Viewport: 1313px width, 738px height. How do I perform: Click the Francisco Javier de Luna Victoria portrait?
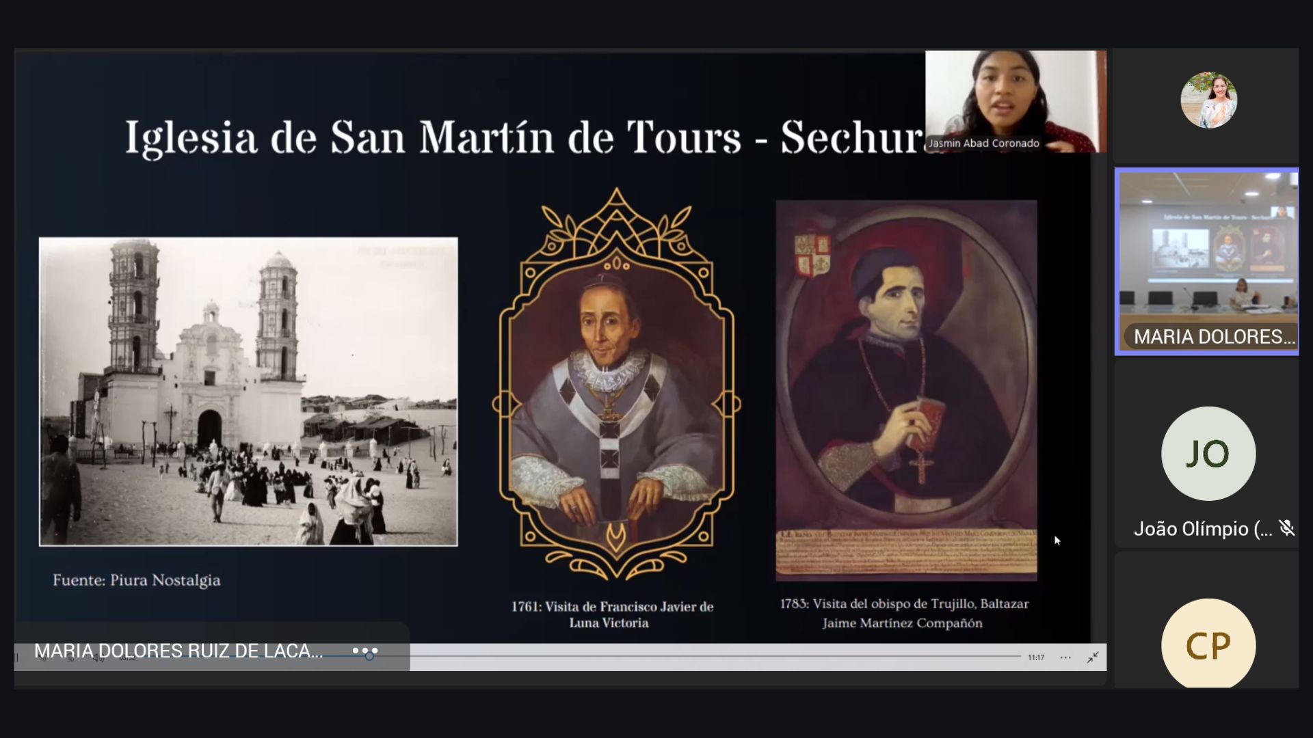[615, 383]
